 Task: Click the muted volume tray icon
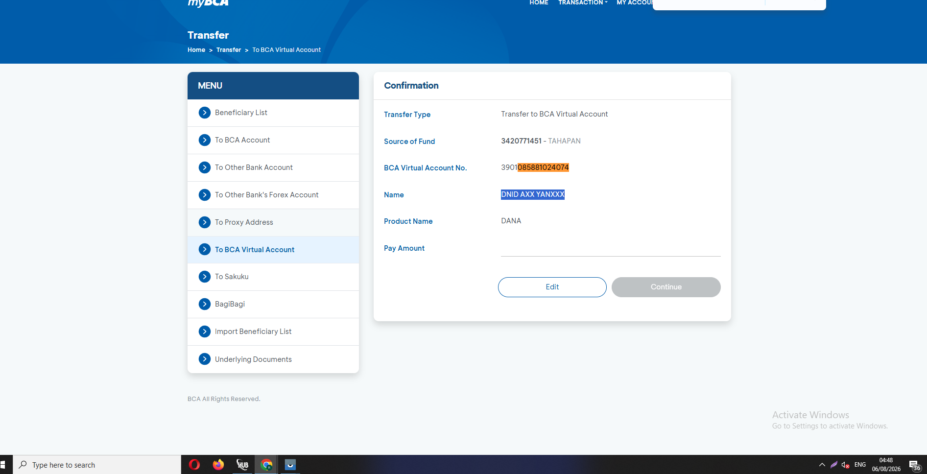tap(846, 465)
